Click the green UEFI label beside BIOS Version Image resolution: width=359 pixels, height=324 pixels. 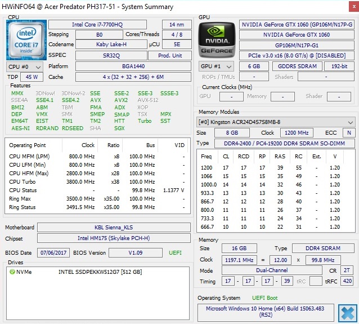[175, 252]
